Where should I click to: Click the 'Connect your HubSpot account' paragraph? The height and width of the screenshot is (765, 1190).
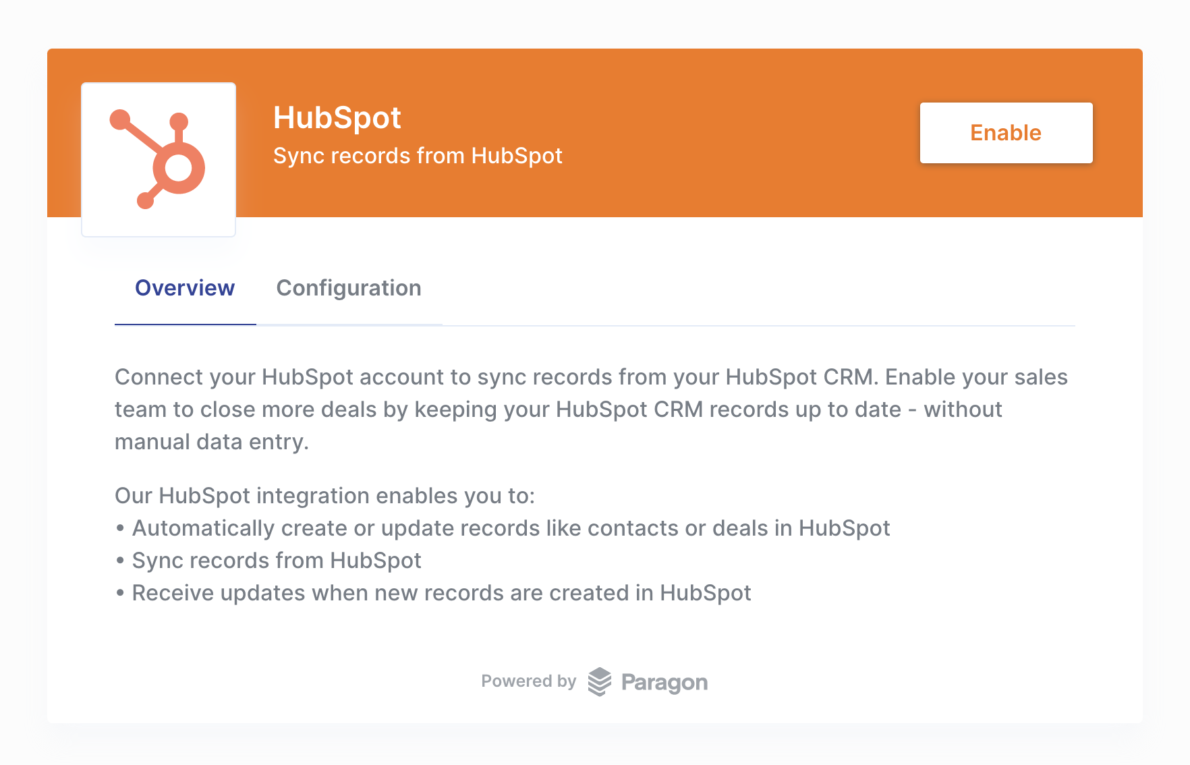[x=591, y=409]
